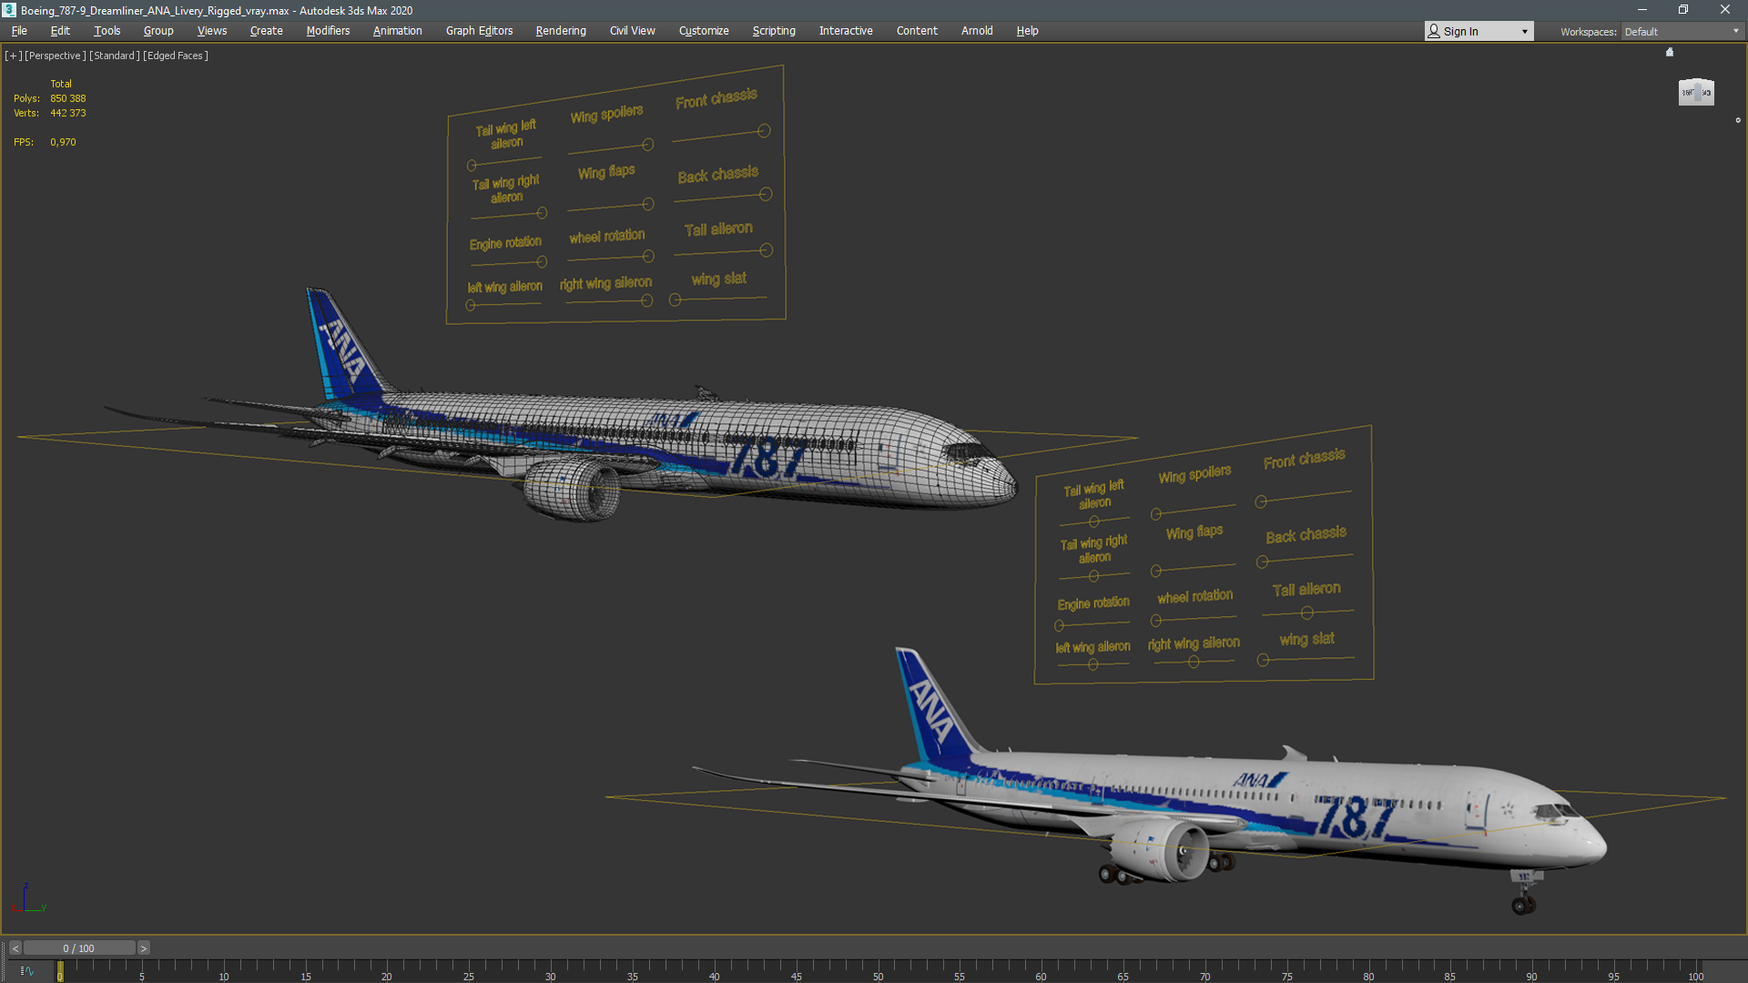Click the Sign In button
This screenshot has width=1748, height=983.
pyautogui.click(x=1479, y=31)
